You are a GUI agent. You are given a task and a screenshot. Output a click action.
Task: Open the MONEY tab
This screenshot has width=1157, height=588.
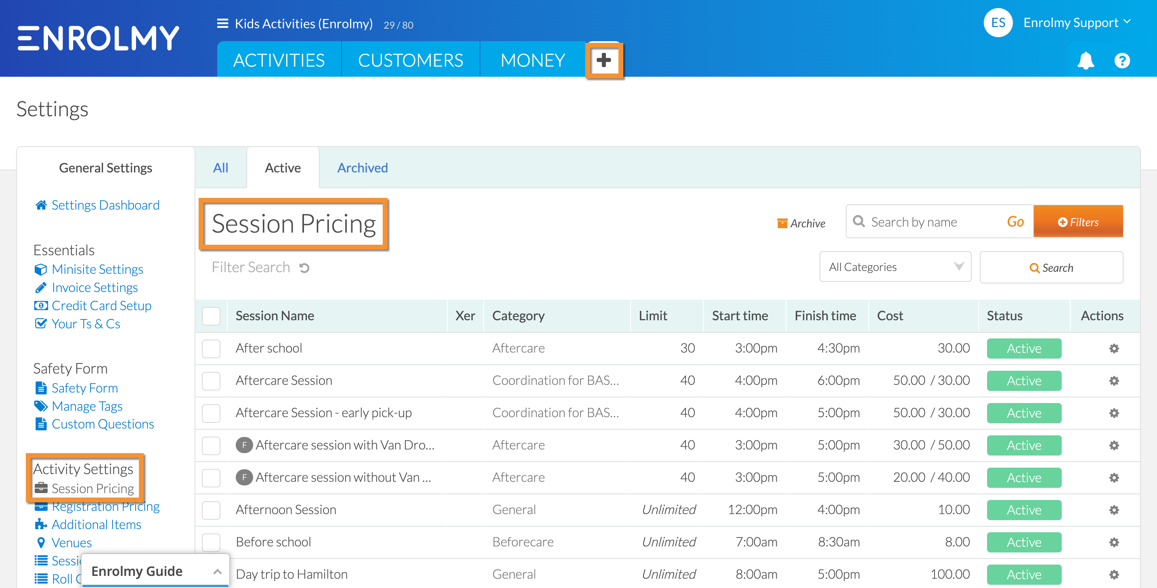pos(533,60)
